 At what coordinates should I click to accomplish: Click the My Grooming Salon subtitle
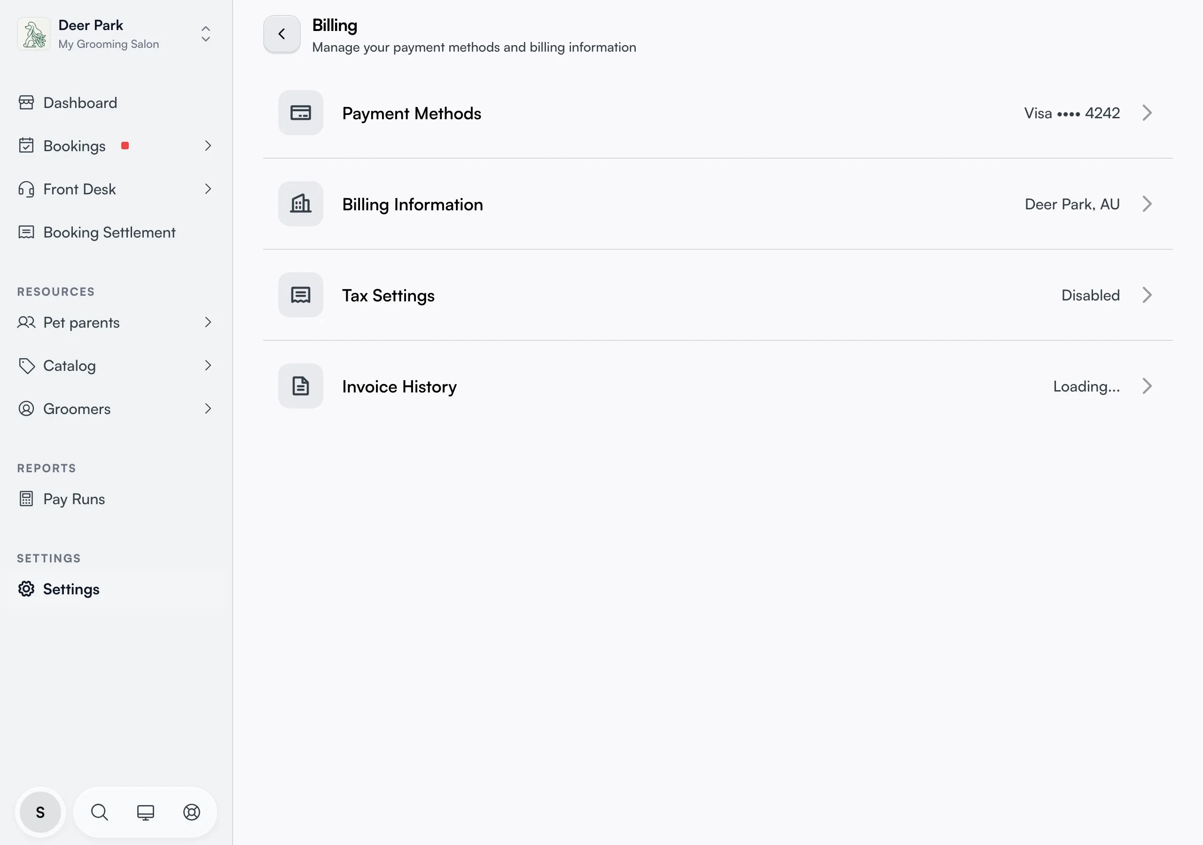[x=109, y=44]
